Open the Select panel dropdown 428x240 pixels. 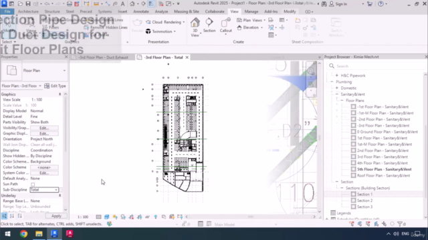coord(9,41)
